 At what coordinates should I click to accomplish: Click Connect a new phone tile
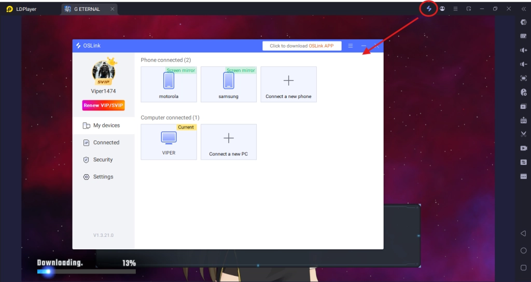[x=288, y=84]
